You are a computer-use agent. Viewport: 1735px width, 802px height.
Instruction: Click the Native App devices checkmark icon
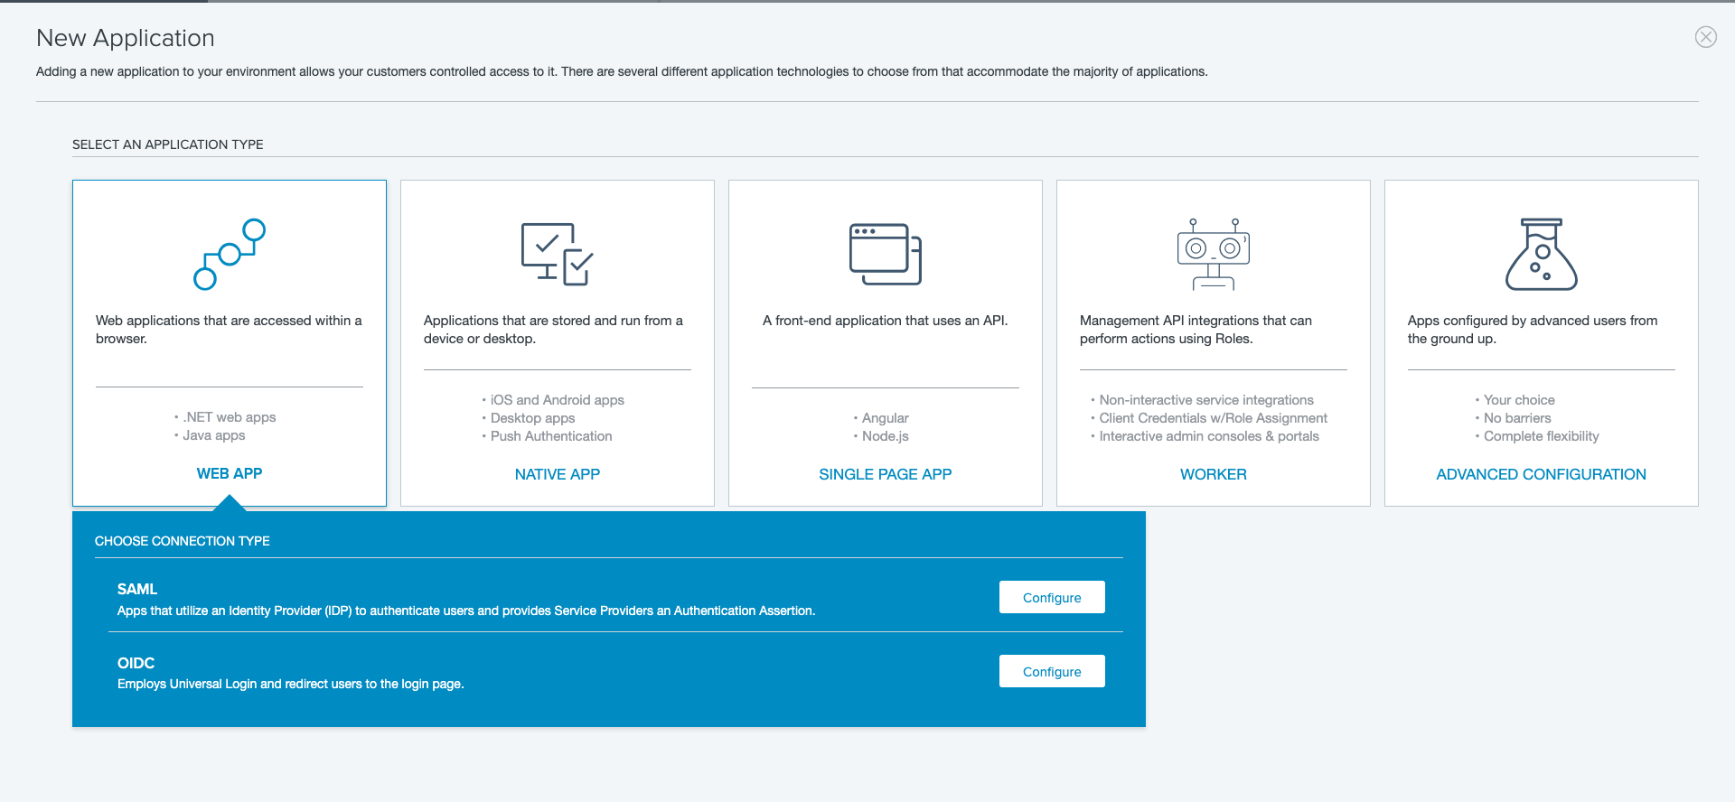[557, 254]
